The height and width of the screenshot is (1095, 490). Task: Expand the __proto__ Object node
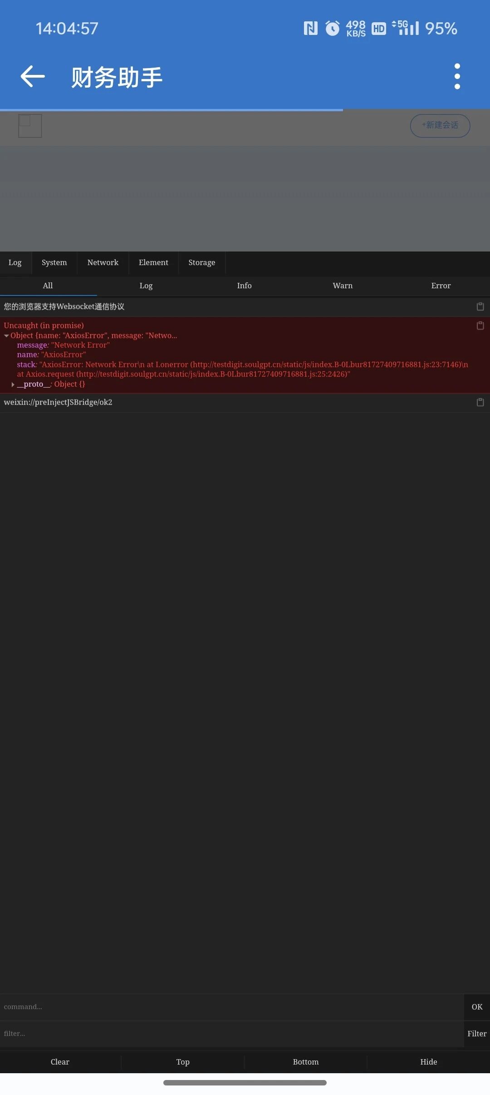point(13,385)
